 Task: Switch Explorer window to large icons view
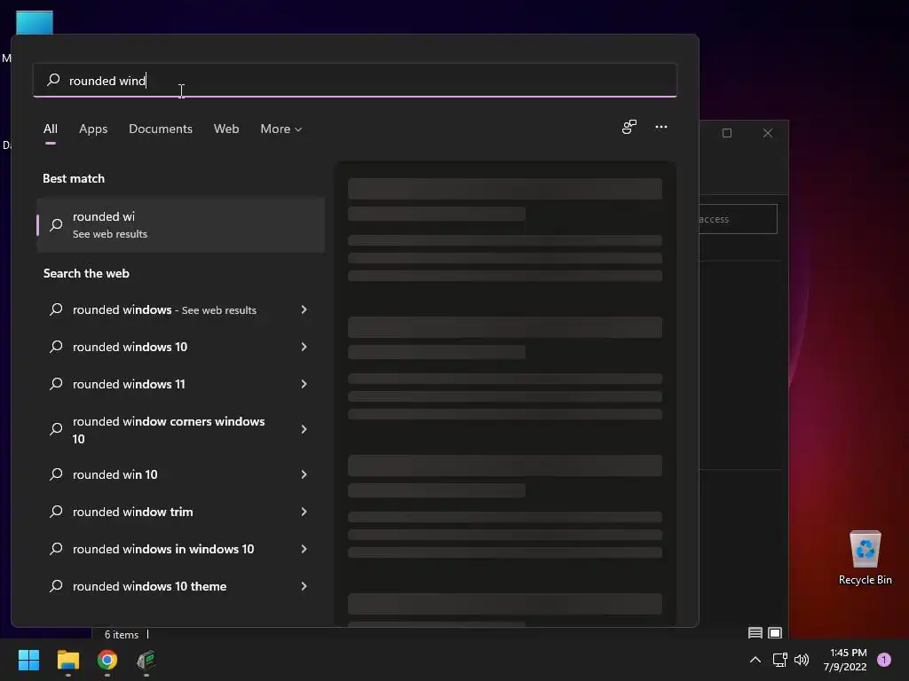[x=775, y=633]
